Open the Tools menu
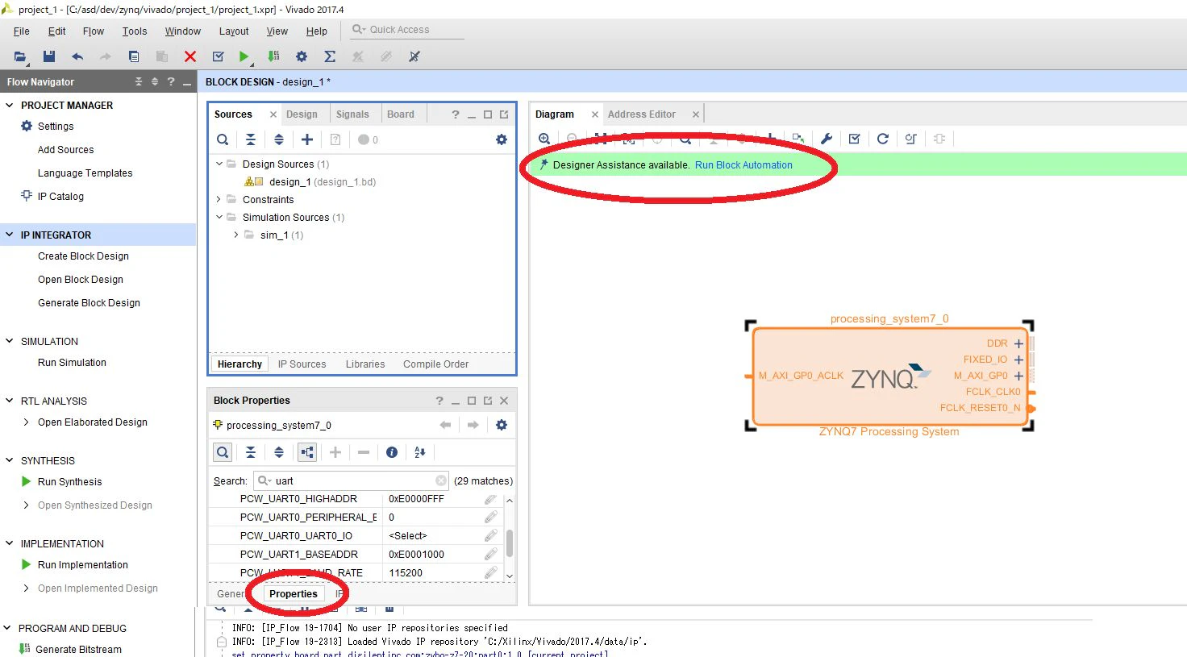 135,31
